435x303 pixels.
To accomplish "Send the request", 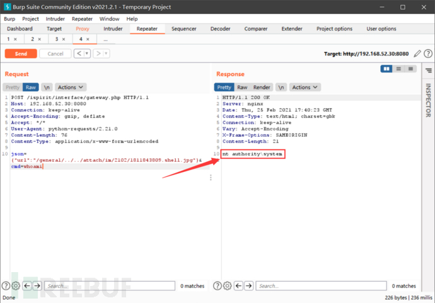I will pyautogui.click(x=21, y=54).
